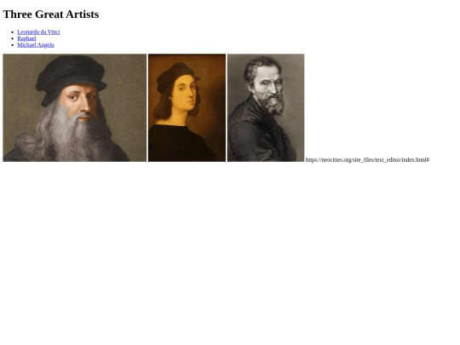
Task: Click the Three Great Artists heading
Action: [x=51, y=14]
